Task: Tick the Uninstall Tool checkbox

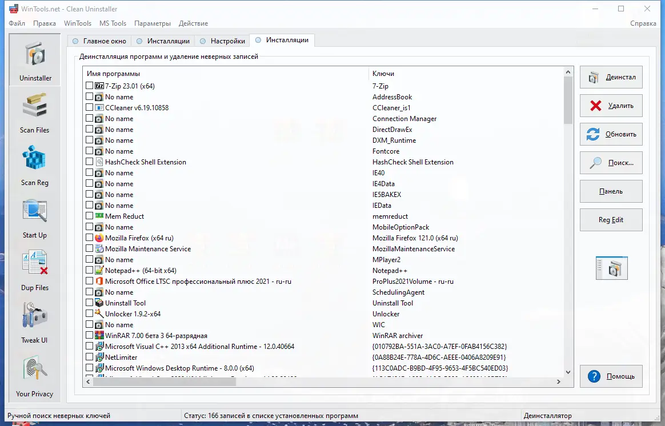Action: [90, 303]
